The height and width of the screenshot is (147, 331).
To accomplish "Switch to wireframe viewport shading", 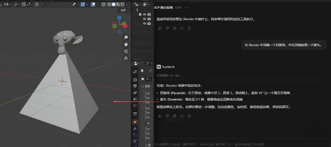I will click(x=109, y=4).
